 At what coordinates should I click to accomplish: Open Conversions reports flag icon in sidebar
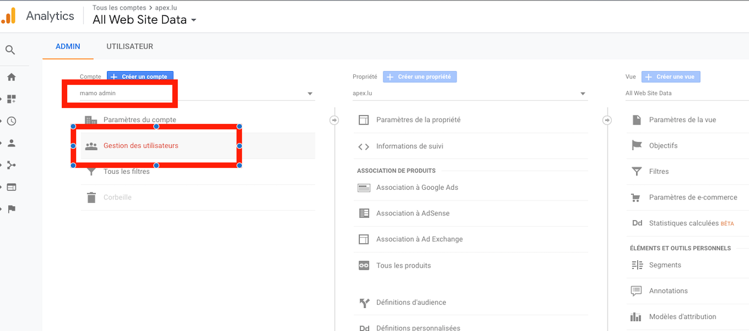[11, 209]
